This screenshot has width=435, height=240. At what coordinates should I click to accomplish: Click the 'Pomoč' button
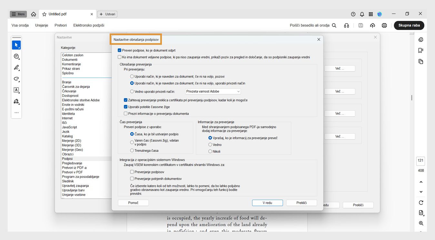133,203
